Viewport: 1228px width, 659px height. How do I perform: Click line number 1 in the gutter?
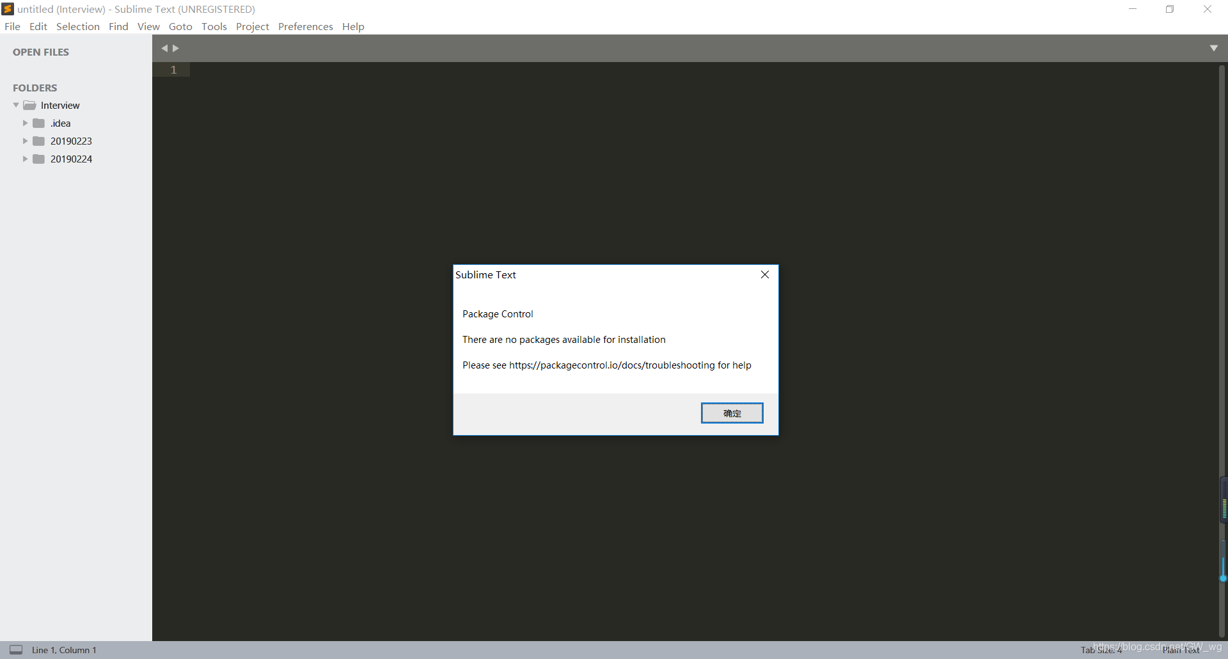(173, 70)
